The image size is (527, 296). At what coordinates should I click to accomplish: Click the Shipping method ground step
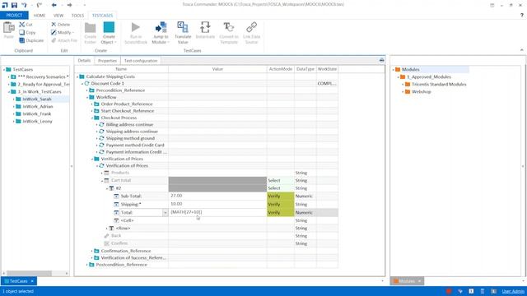click(x=130, y=138)
